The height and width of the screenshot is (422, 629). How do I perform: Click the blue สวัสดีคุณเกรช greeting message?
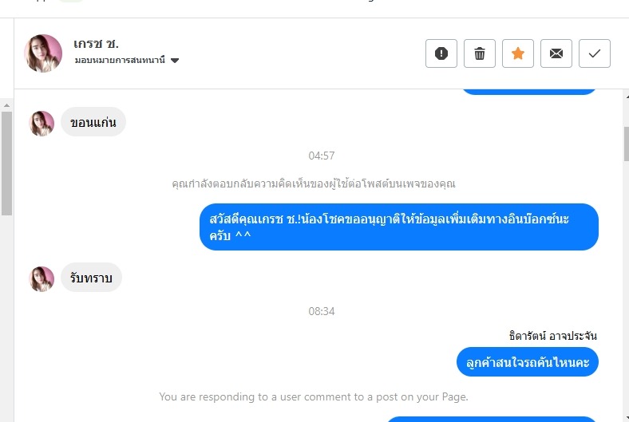click(x=398, y=227)
